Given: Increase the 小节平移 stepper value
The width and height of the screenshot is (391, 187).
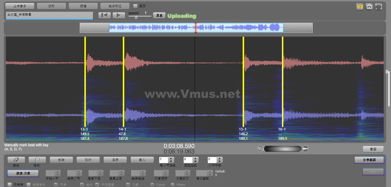Looking at the screenshot, I should click(220, 158).
